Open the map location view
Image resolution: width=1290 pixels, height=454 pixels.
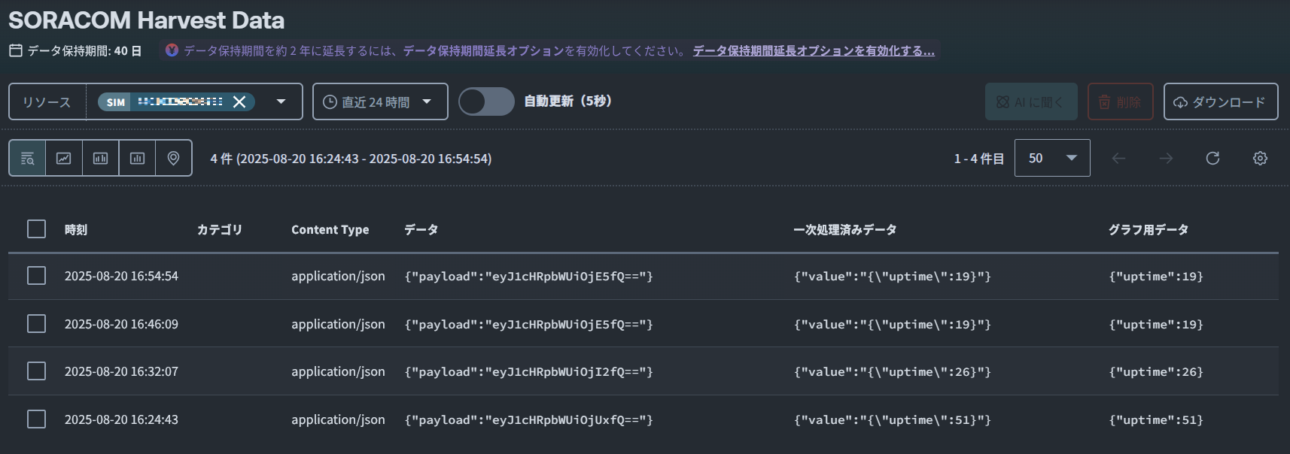pos(173,158)
